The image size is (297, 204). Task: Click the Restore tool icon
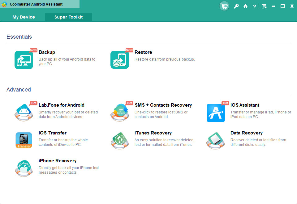[x=120, y=60]
